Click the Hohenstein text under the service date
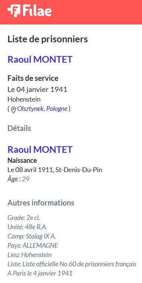 24,99
